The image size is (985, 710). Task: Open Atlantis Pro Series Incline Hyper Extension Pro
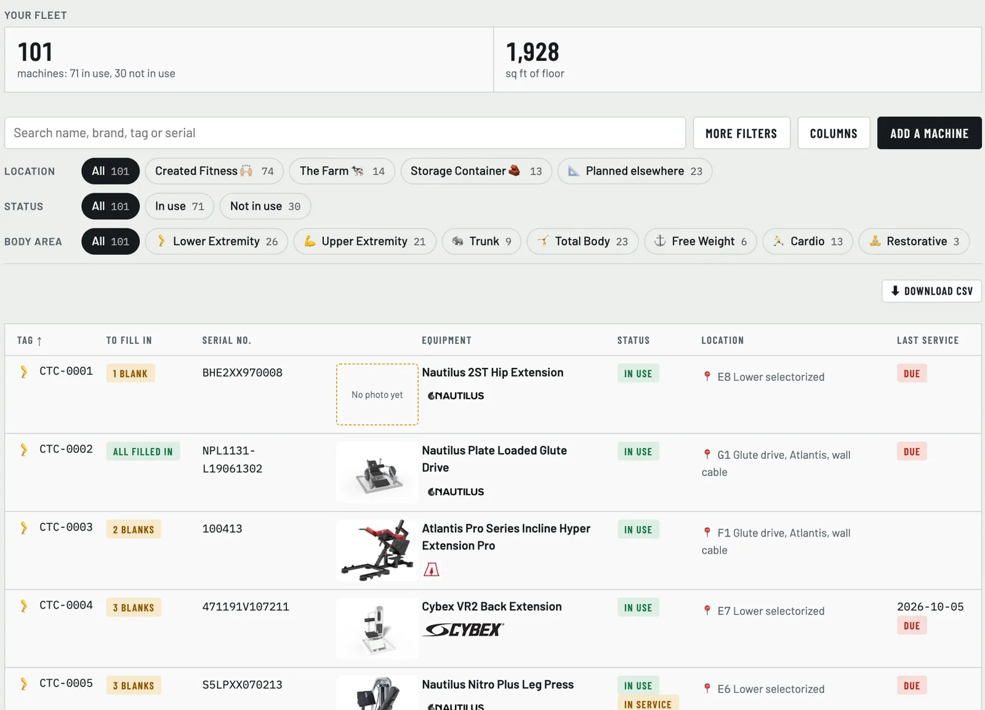coord(506,537)
